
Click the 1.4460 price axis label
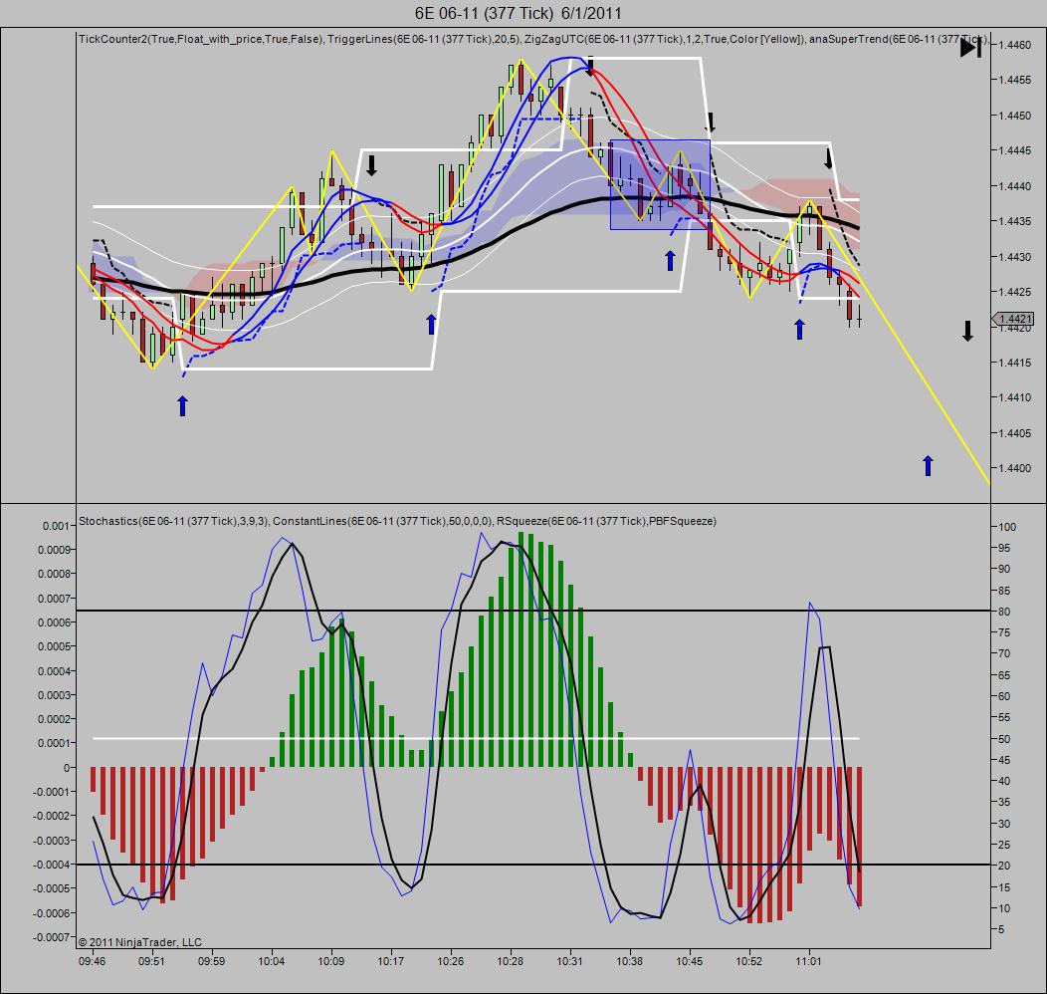(1014, 45)
